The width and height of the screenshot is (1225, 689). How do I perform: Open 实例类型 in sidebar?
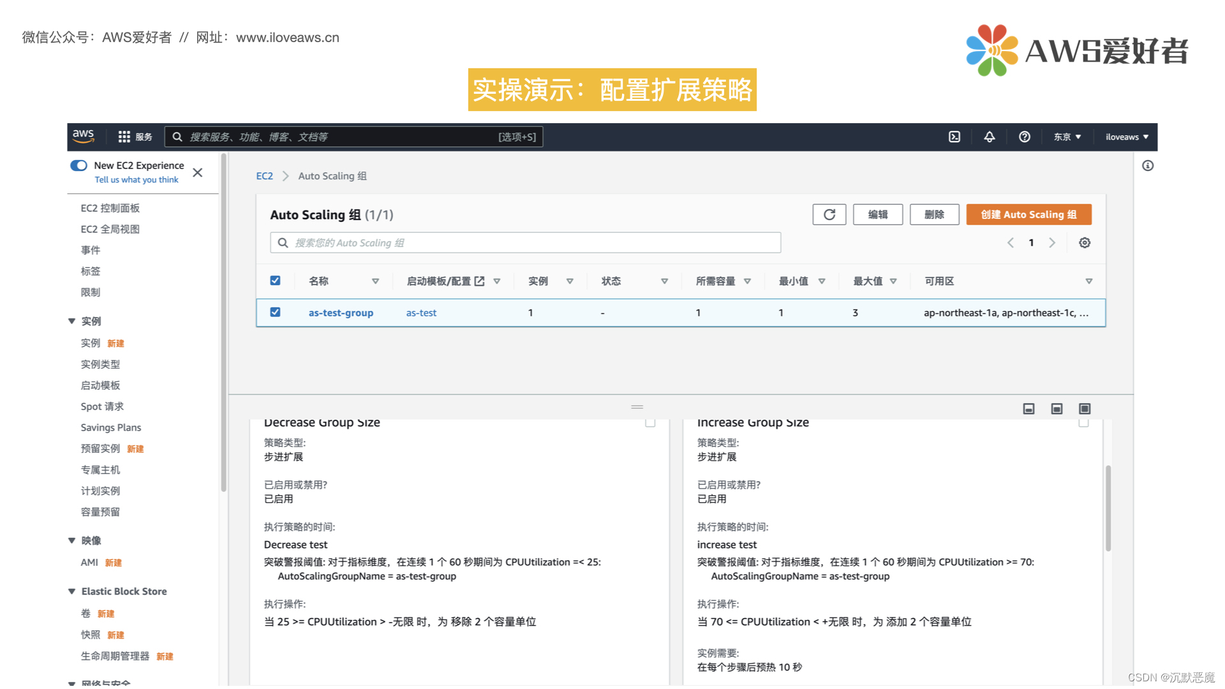100,364
